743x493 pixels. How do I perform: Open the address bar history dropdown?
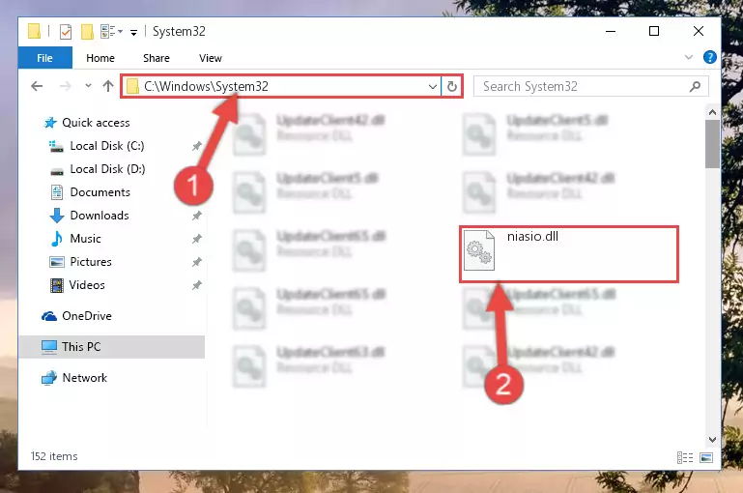432,86
